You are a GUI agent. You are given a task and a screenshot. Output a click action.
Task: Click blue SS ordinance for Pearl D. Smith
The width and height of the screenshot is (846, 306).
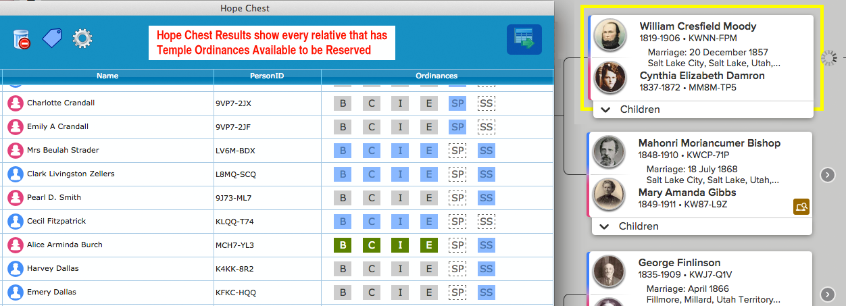[486, 198]
